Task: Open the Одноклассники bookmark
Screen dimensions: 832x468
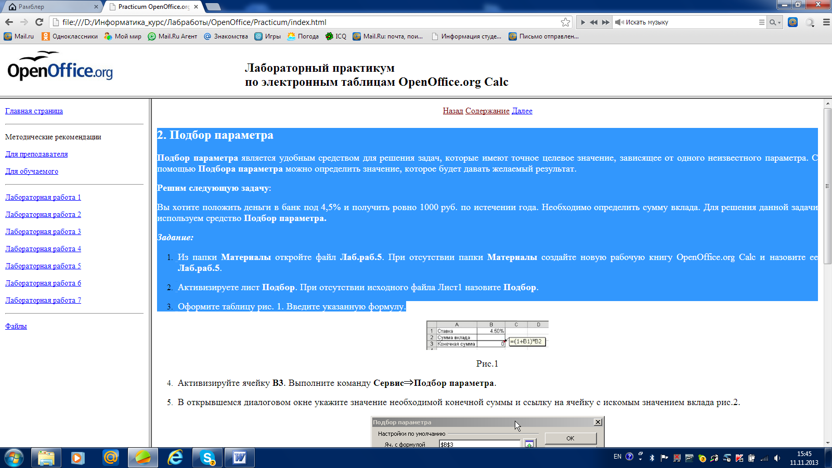Action: [x=70, y=36]
